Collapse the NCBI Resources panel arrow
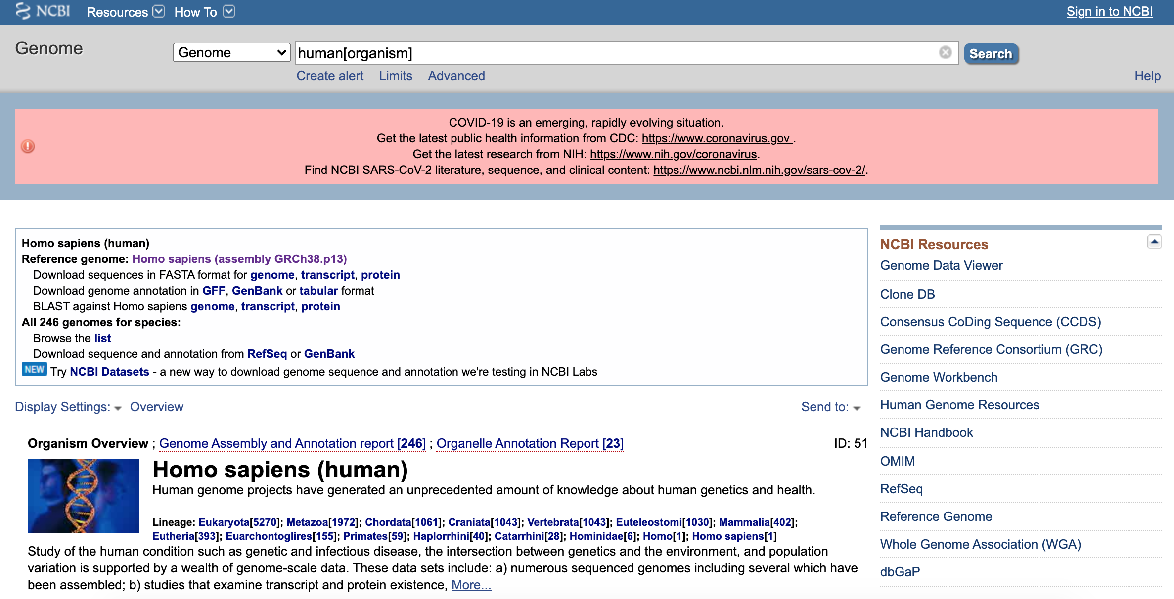Viewport: 1174px width, 599px height. point(1154,242)
